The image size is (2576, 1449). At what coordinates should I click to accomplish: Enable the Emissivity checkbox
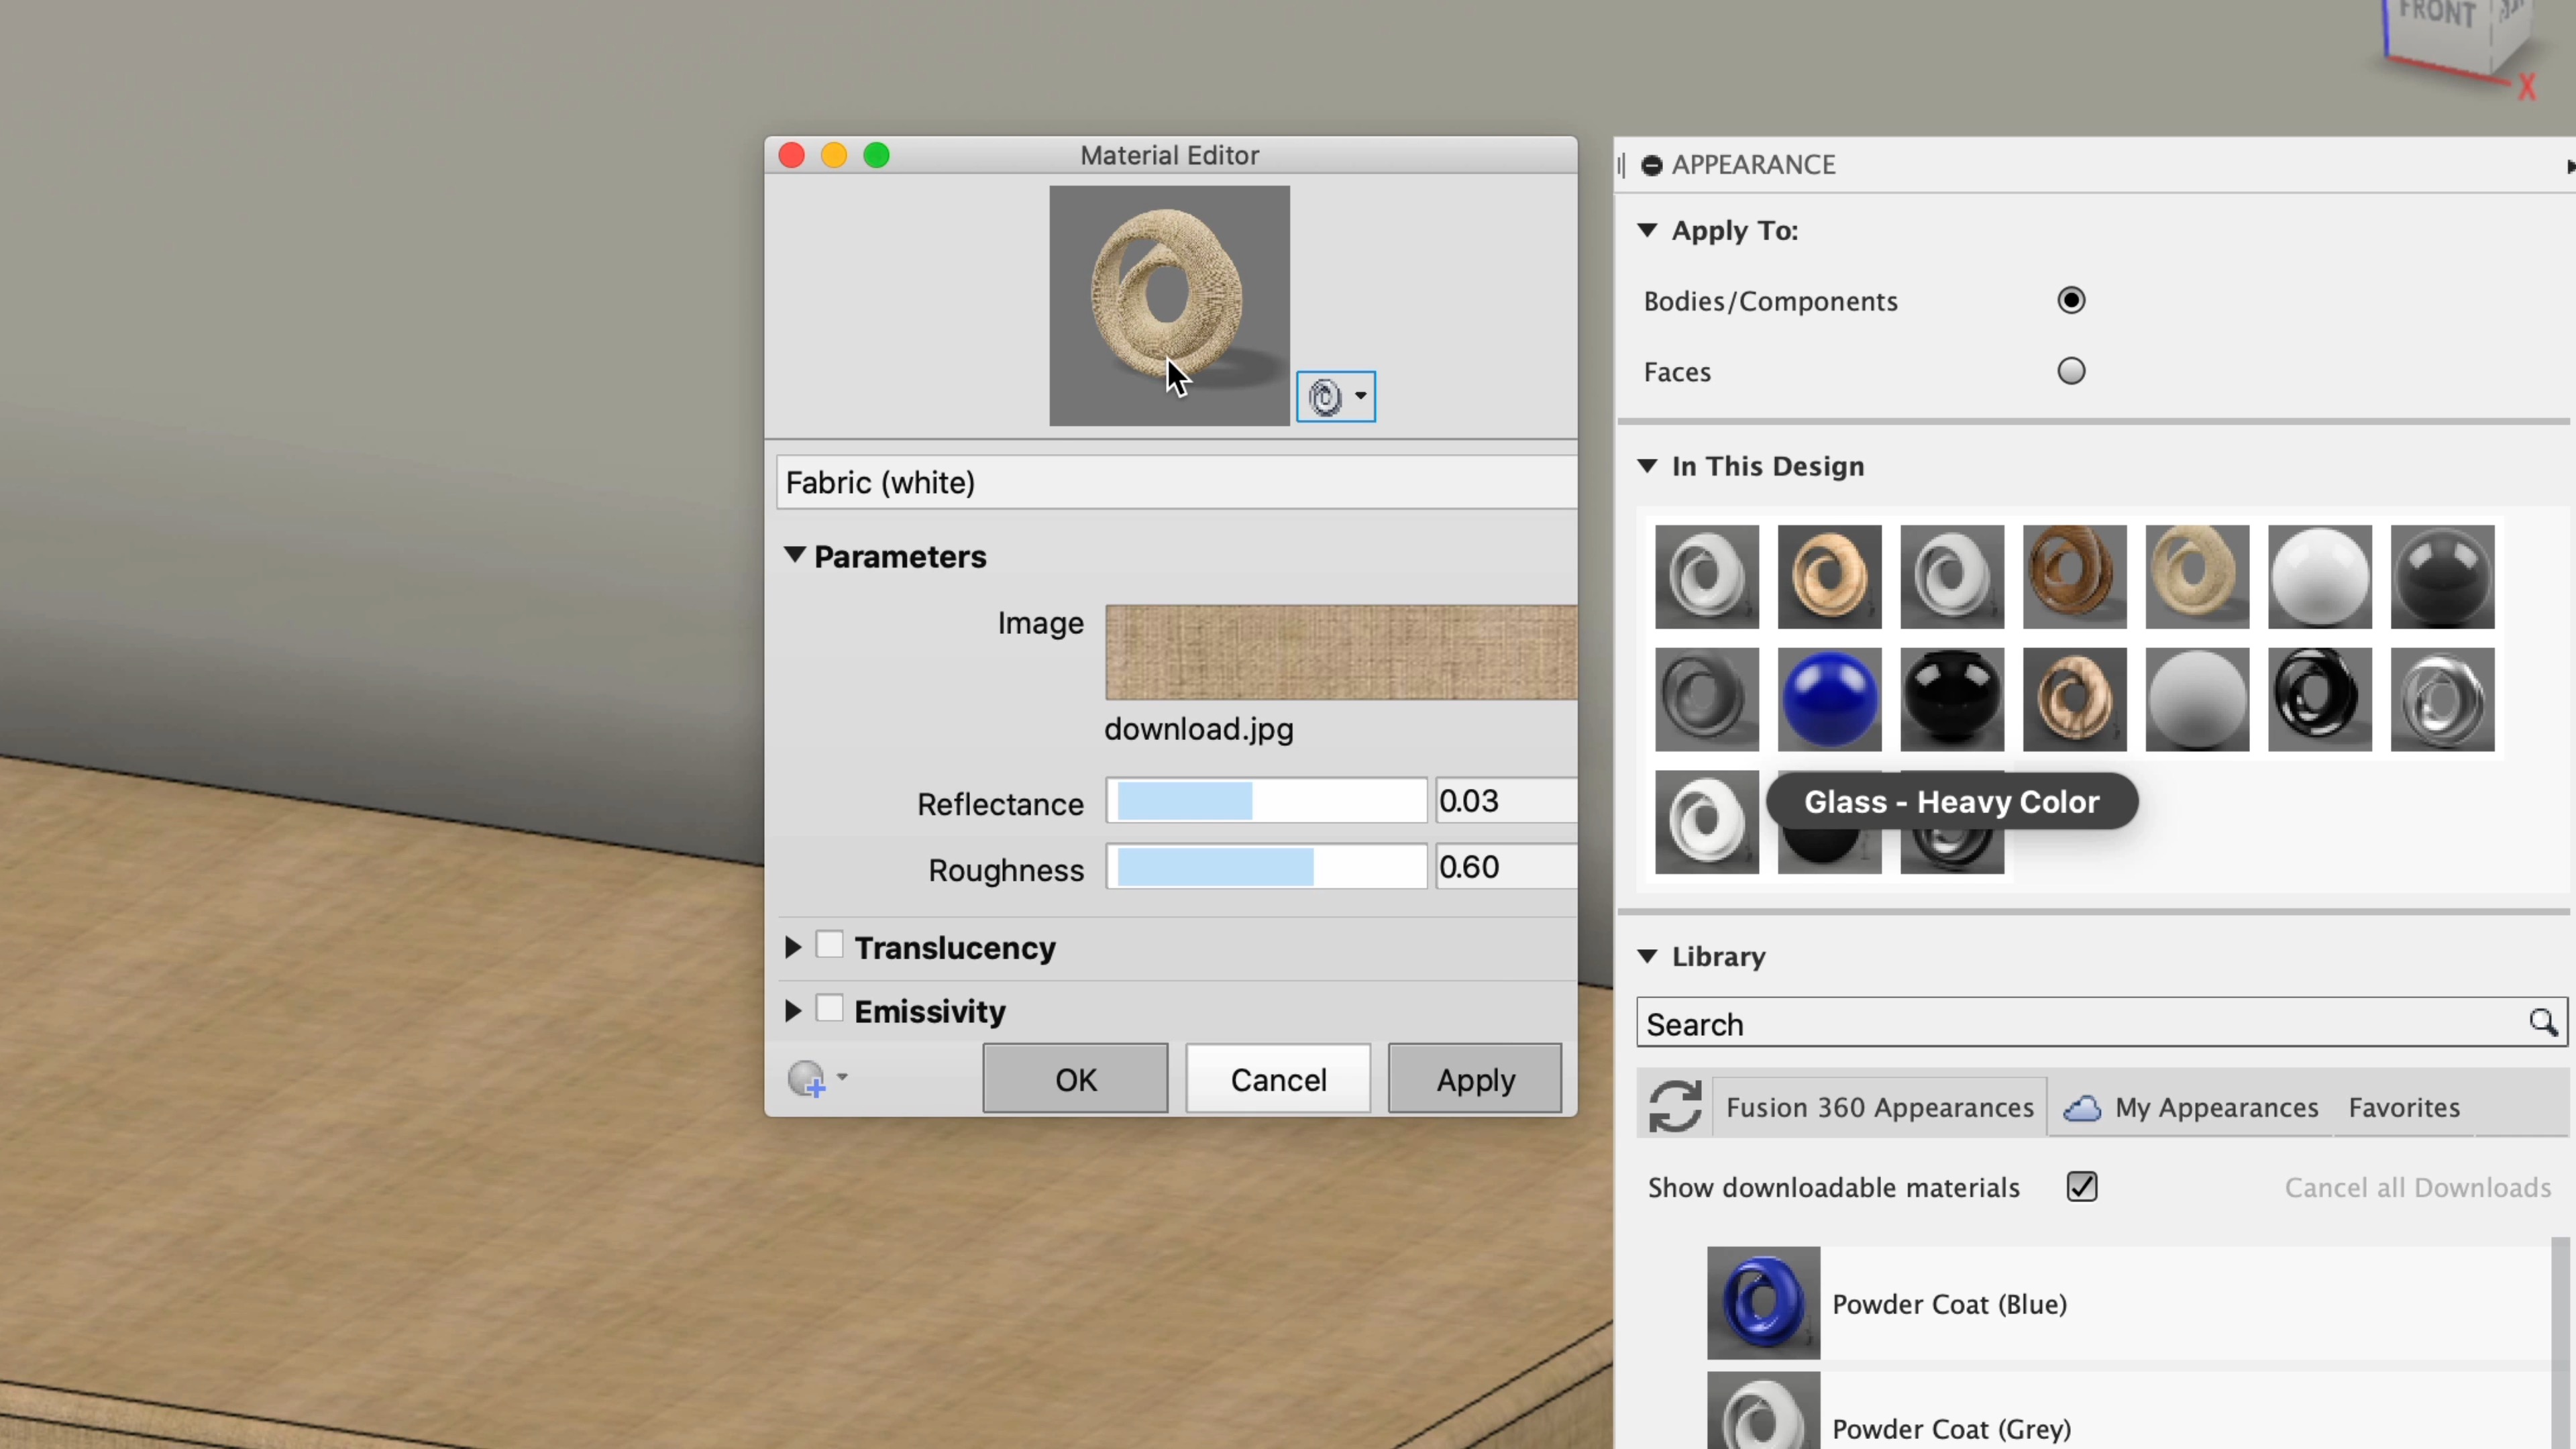coord(831,1009)
